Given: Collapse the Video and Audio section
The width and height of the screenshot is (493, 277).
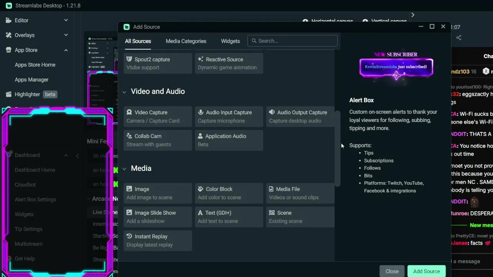Looking at the screenshot, I should (124, 92).
